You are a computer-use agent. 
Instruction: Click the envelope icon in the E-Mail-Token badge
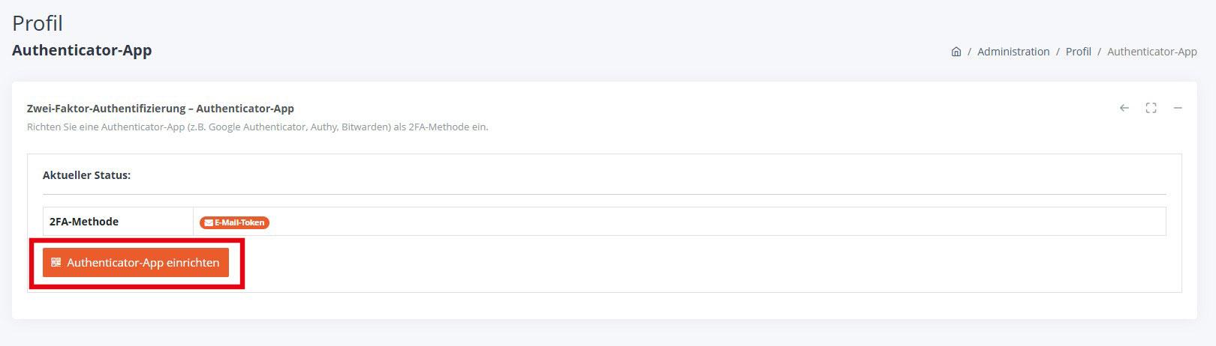(x=209, y=222)
